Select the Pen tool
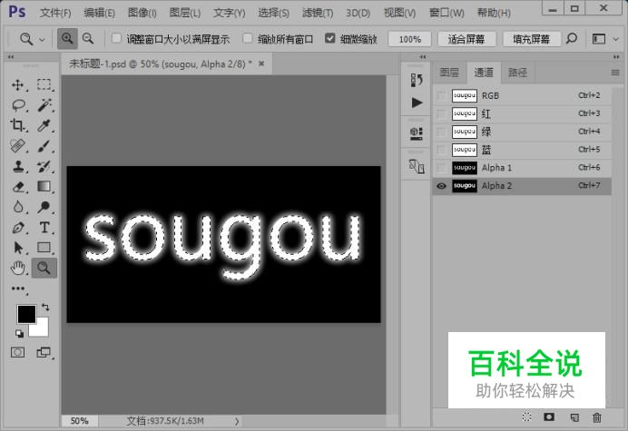Viewport: 628px width, 431px height. point(17,227)
